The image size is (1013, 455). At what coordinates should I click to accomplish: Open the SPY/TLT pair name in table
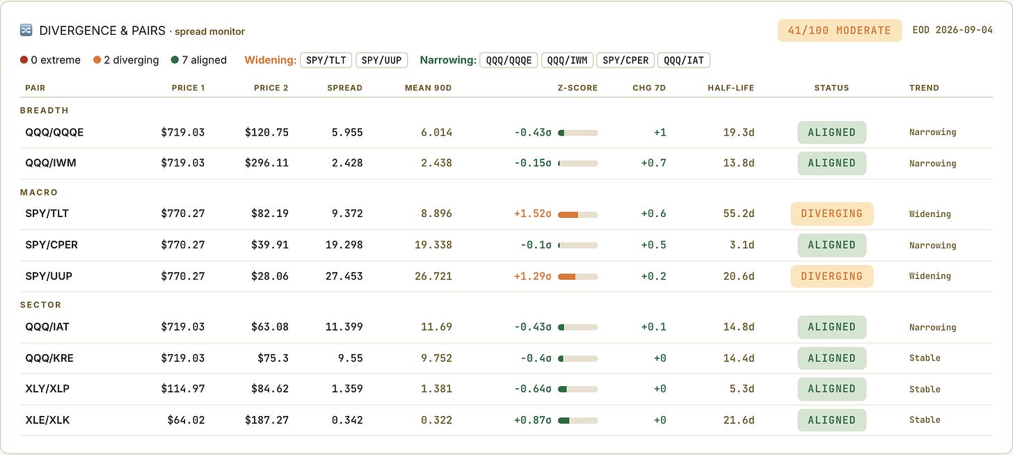pos(47,214)
